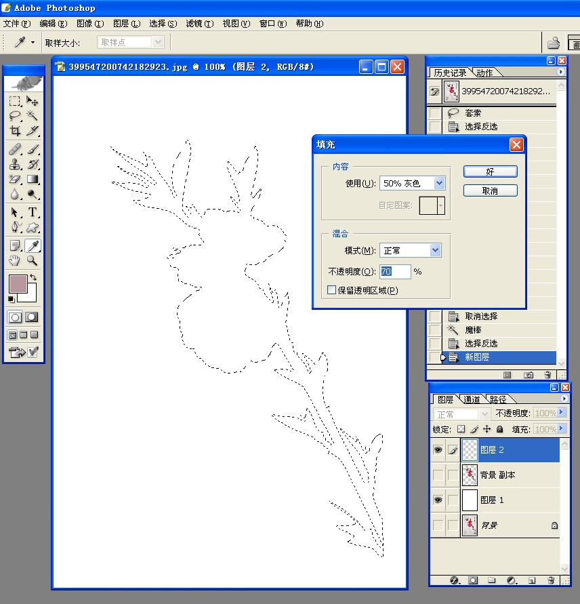Expand the history panel flyout menu arrow

[x=560, y=72]
